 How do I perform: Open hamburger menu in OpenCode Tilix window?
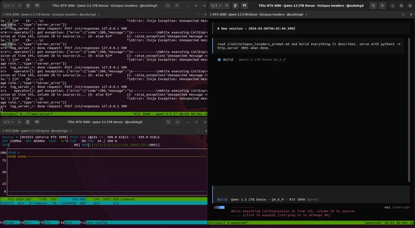pyautogui.click(x=382, y=5)
